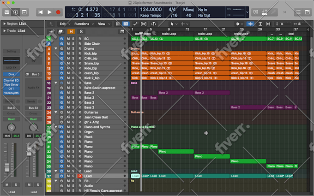Expand the Region: LEad inspector section
Image resolution: width=314 pixels, height=196 pixels.
point(5,24)
